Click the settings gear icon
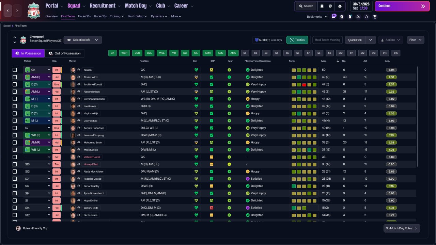This screenshot has height=245, width=436. coord(340,6)
